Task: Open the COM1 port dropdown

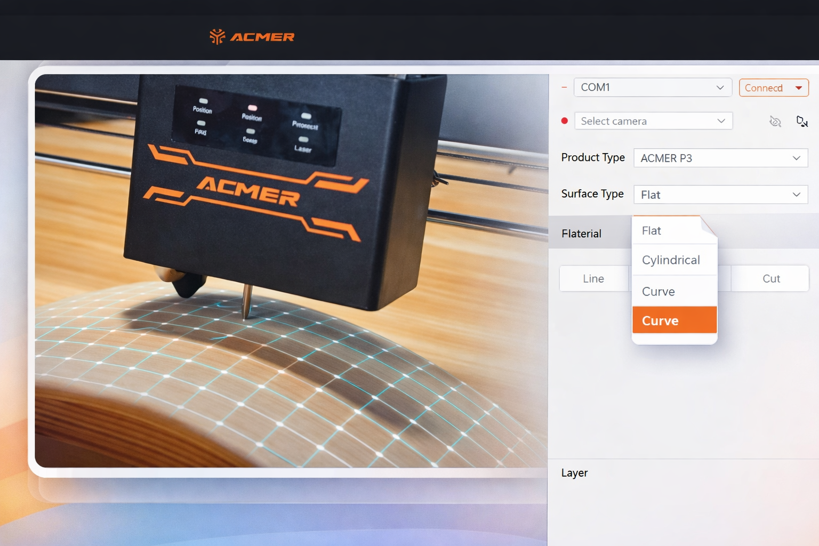Action: pyautogui.click(x=652, y=87)
